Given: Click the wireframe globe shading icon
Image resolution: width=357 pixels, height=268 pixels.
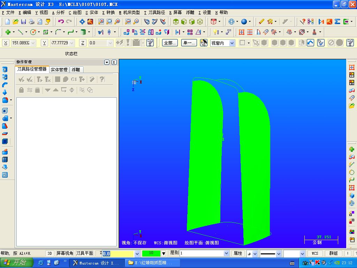Looking at the screenshot, I should coord(231,22).
